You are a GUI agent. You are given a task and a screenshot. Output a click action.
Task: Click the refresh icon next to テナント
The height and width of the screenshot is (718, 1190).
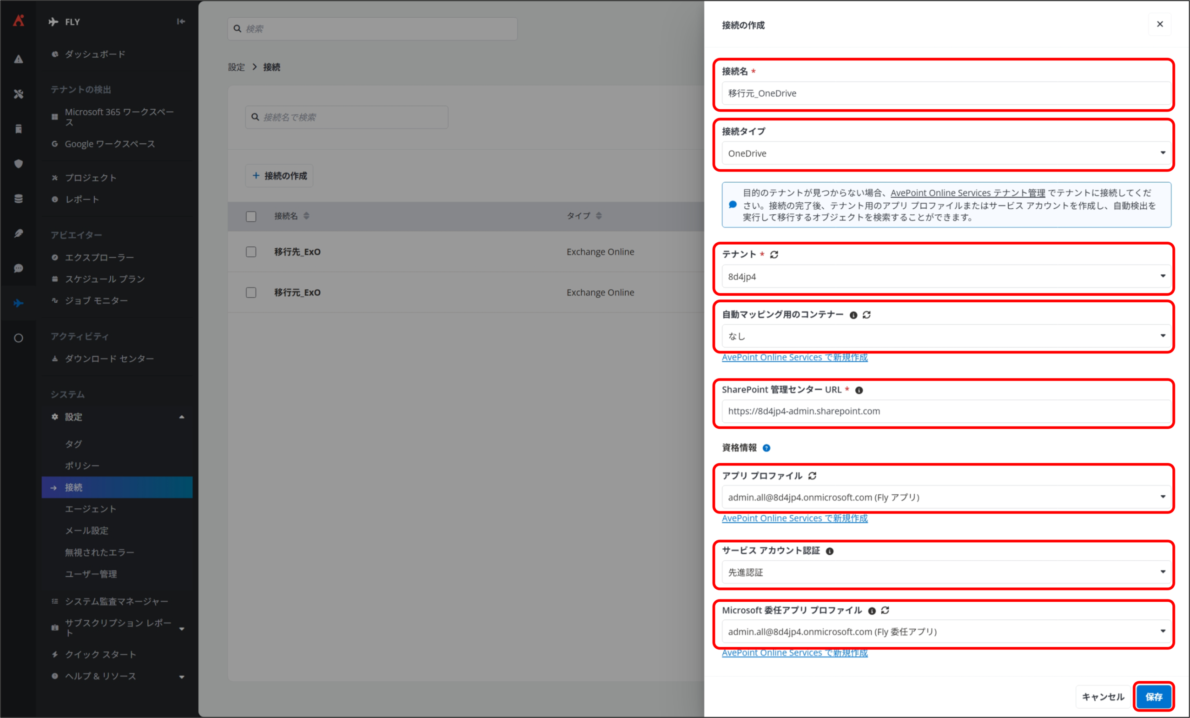click(x=773, y=255)
